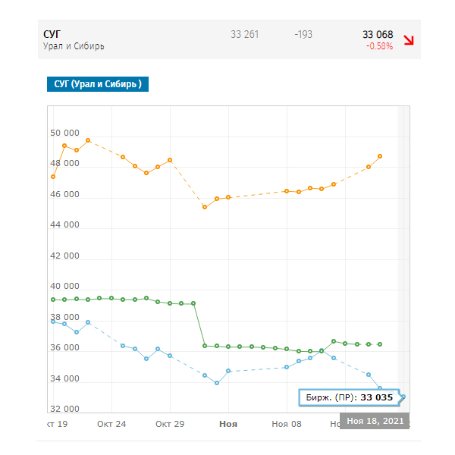Click the green point before the sharp drop
The height and width of the screenshot is (455, 455).
coord(193,303)
